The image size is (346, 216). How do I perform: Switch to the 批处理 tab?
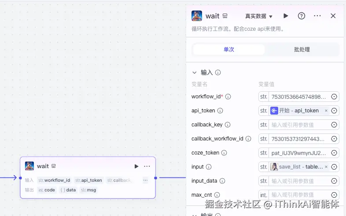302,49
